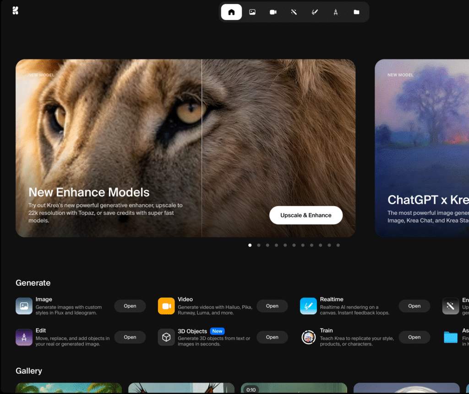Image resolution: width=469 pixels, height=394 pixels.
Task: Click the orange Video icon in Generate
Action: pyautogui.click(x=166, y=306)
